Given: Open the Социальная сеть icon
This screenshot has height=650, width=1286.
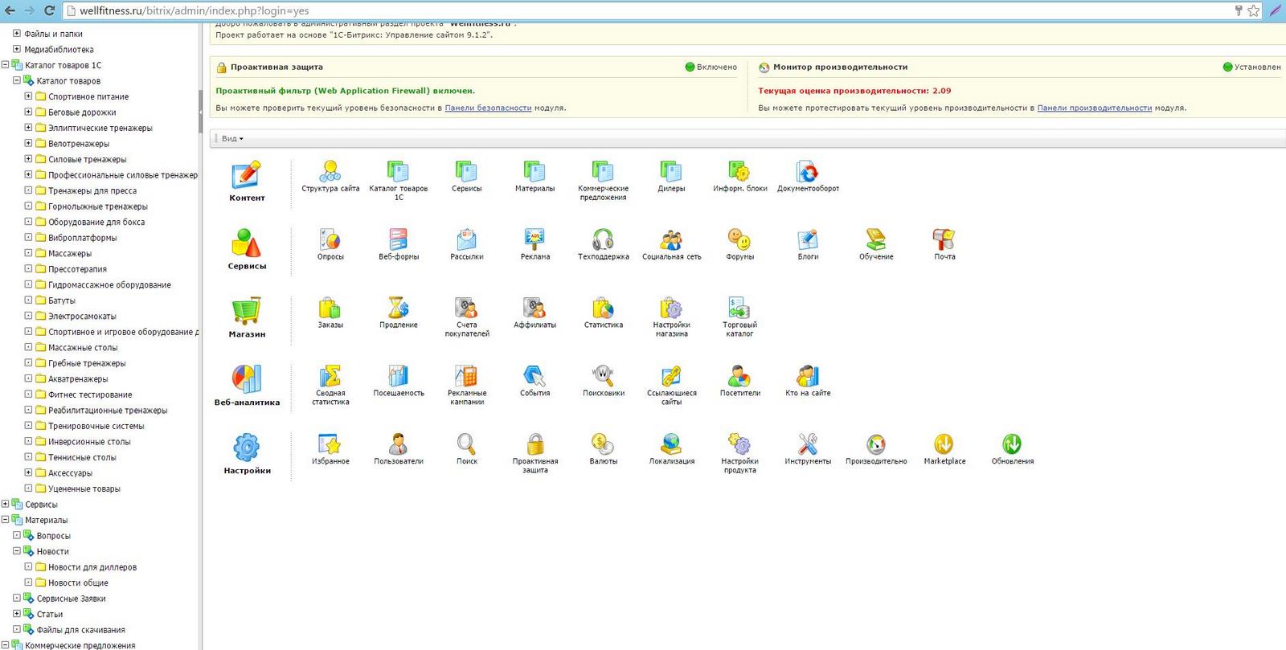Looking at the screenshot, I should pos(671,239).
